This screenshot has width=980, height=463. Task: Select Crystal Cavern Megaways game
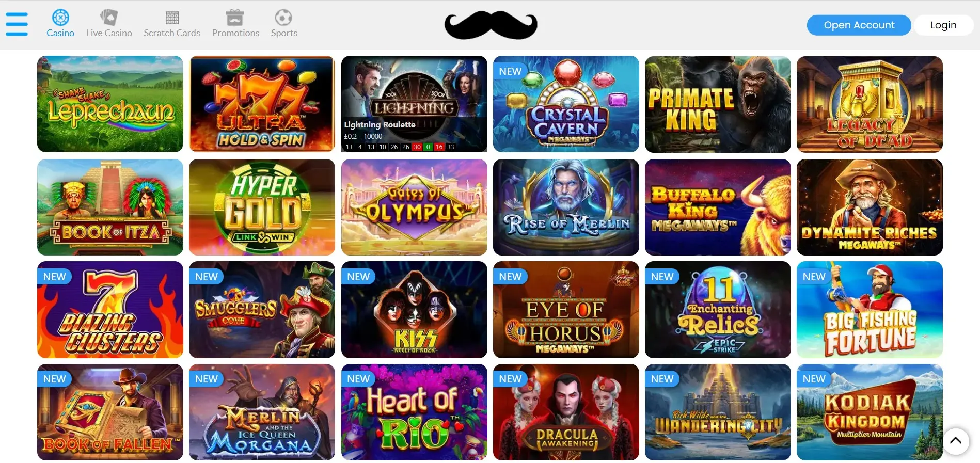pyautogui.click(x=566, y=104)
